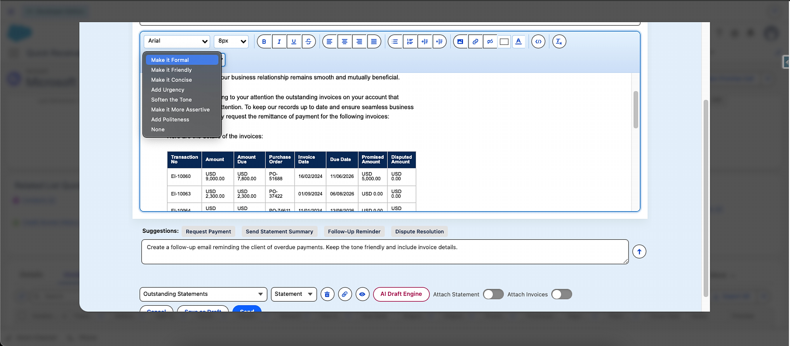790x346 pixels.
Task: Insert a bulleted list
Action: (x=395, y=42)
